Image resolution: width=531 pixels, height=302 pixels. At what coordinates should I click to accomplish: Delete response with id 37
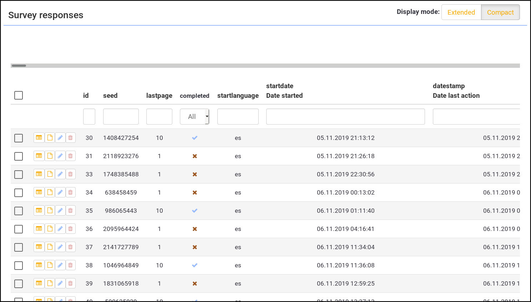71,247
